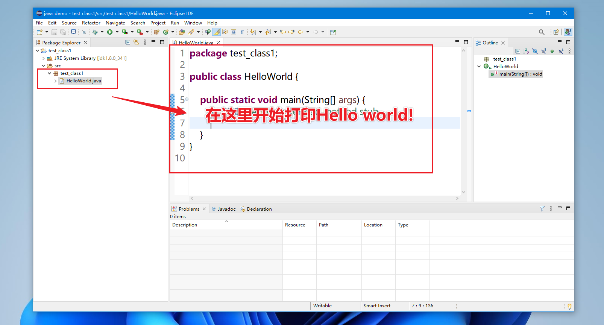This screenshot has height=325, width=604.
Task: Click the Back navigation arrow
Action: click(300, 32)
